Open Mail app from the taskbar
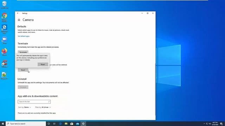 (x=77, y=124)
